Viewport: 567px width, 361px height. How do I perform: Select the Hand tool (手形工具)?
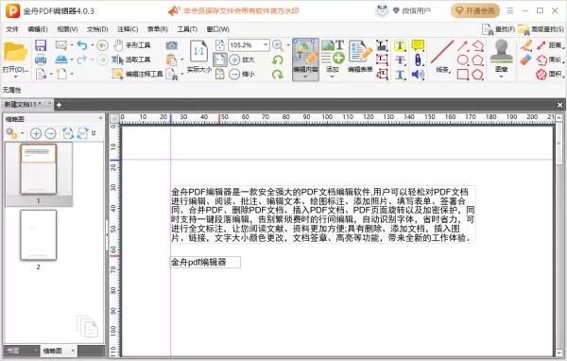(x=131, y=45)
